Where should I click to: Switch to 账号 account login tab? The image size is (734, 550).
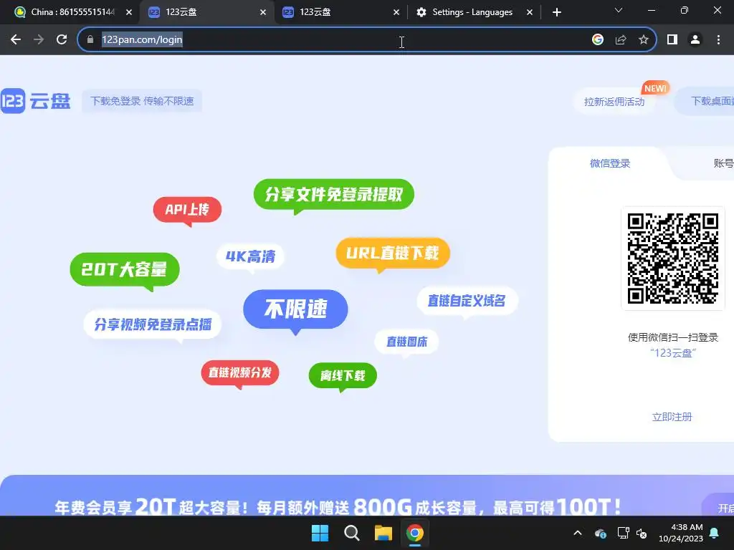tap(723, 163)
